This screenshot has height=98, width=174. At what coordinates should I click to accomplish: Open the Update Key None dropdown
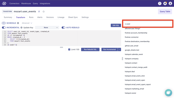(47, 28)
